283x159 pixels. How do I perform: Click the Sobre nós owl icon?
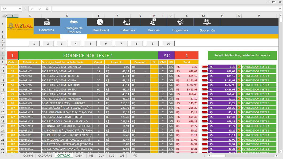[207, 22]
